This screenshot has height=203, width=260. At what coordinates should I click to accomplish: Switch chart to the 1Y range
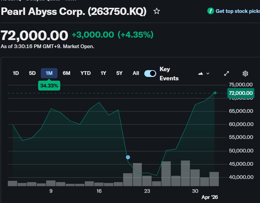pyautogui.click(x=103, y=73)
